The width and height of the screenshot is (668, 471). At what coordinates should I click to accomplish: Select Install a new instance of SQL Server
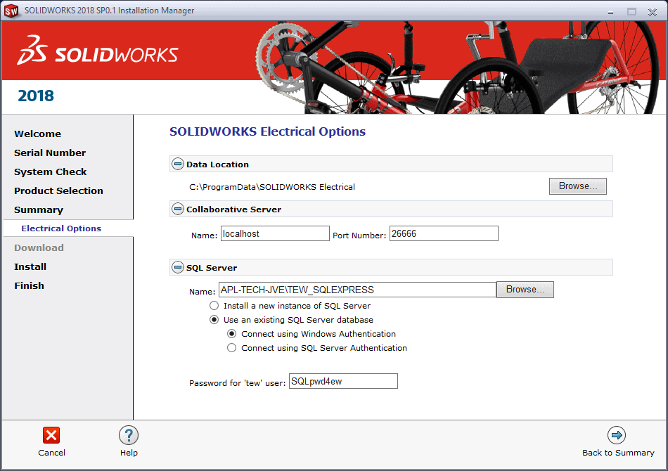point(214,306)
